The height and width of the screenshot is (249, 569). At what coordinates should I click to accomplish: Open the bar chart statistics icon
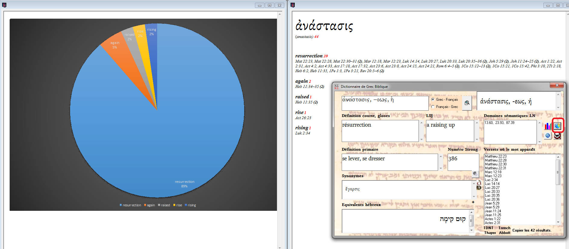click(548, 126)
